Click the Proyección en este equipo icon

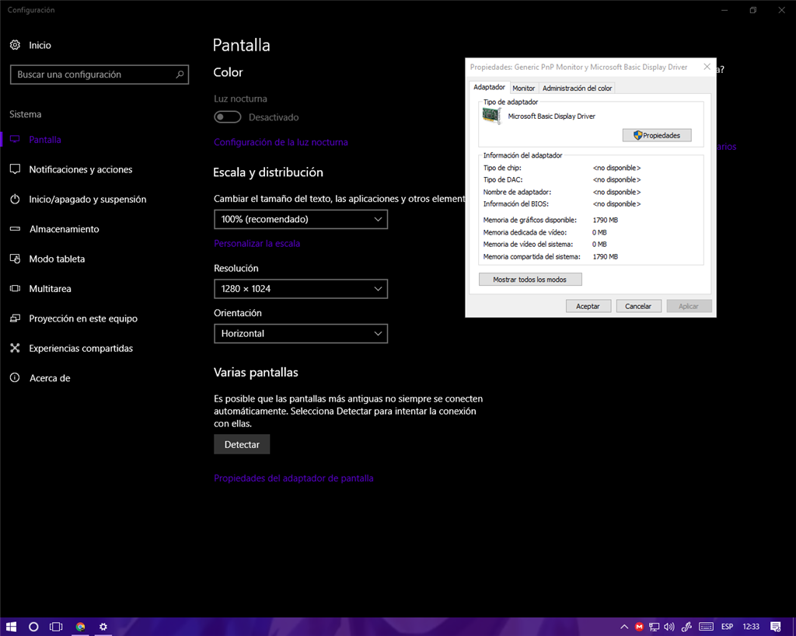click(16, 318)
